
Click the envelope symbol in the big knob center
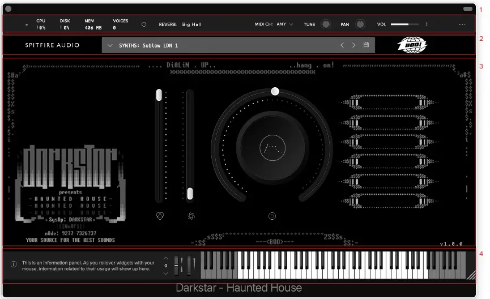coord(272,148)
